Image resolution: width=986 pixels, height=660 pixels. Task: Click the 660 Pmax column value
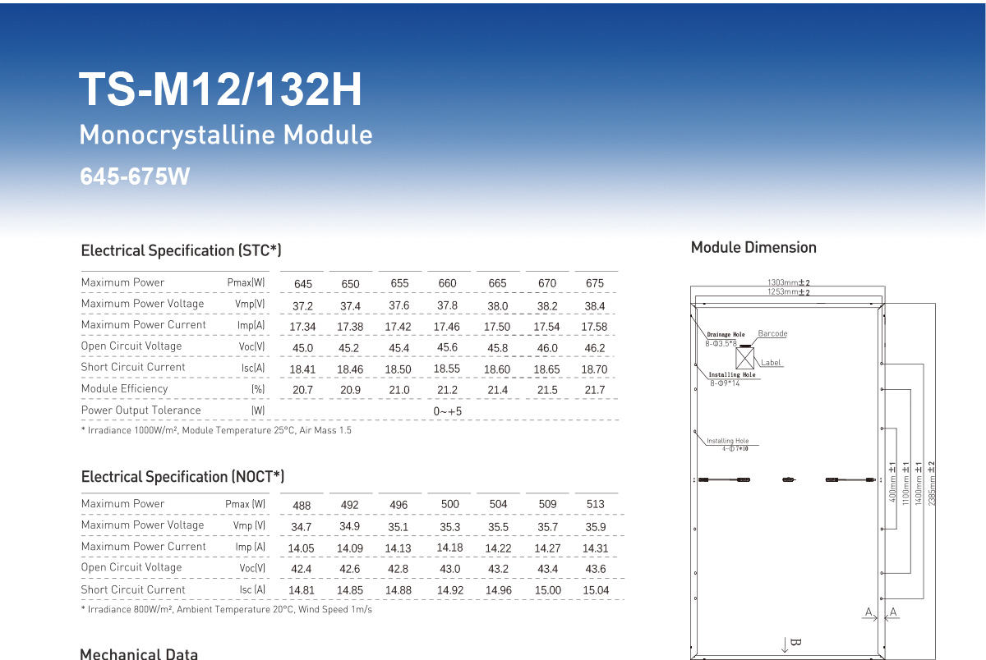(447, 283)
